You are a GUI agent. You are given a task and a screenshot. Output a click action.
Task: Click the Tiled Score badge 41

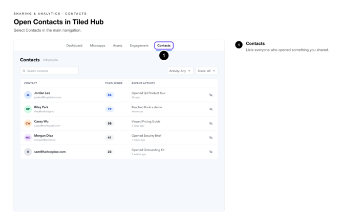point(110,138)
